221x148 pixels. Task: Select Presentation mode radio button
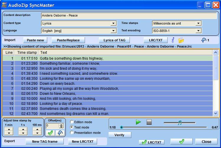tap(72, 133)
